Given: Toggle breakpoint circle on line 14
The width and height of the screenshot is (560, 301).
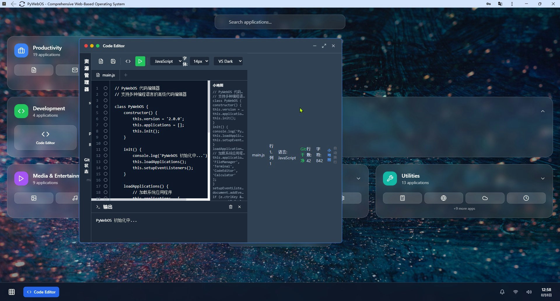Looking at the screenshot, I should 106,168.
